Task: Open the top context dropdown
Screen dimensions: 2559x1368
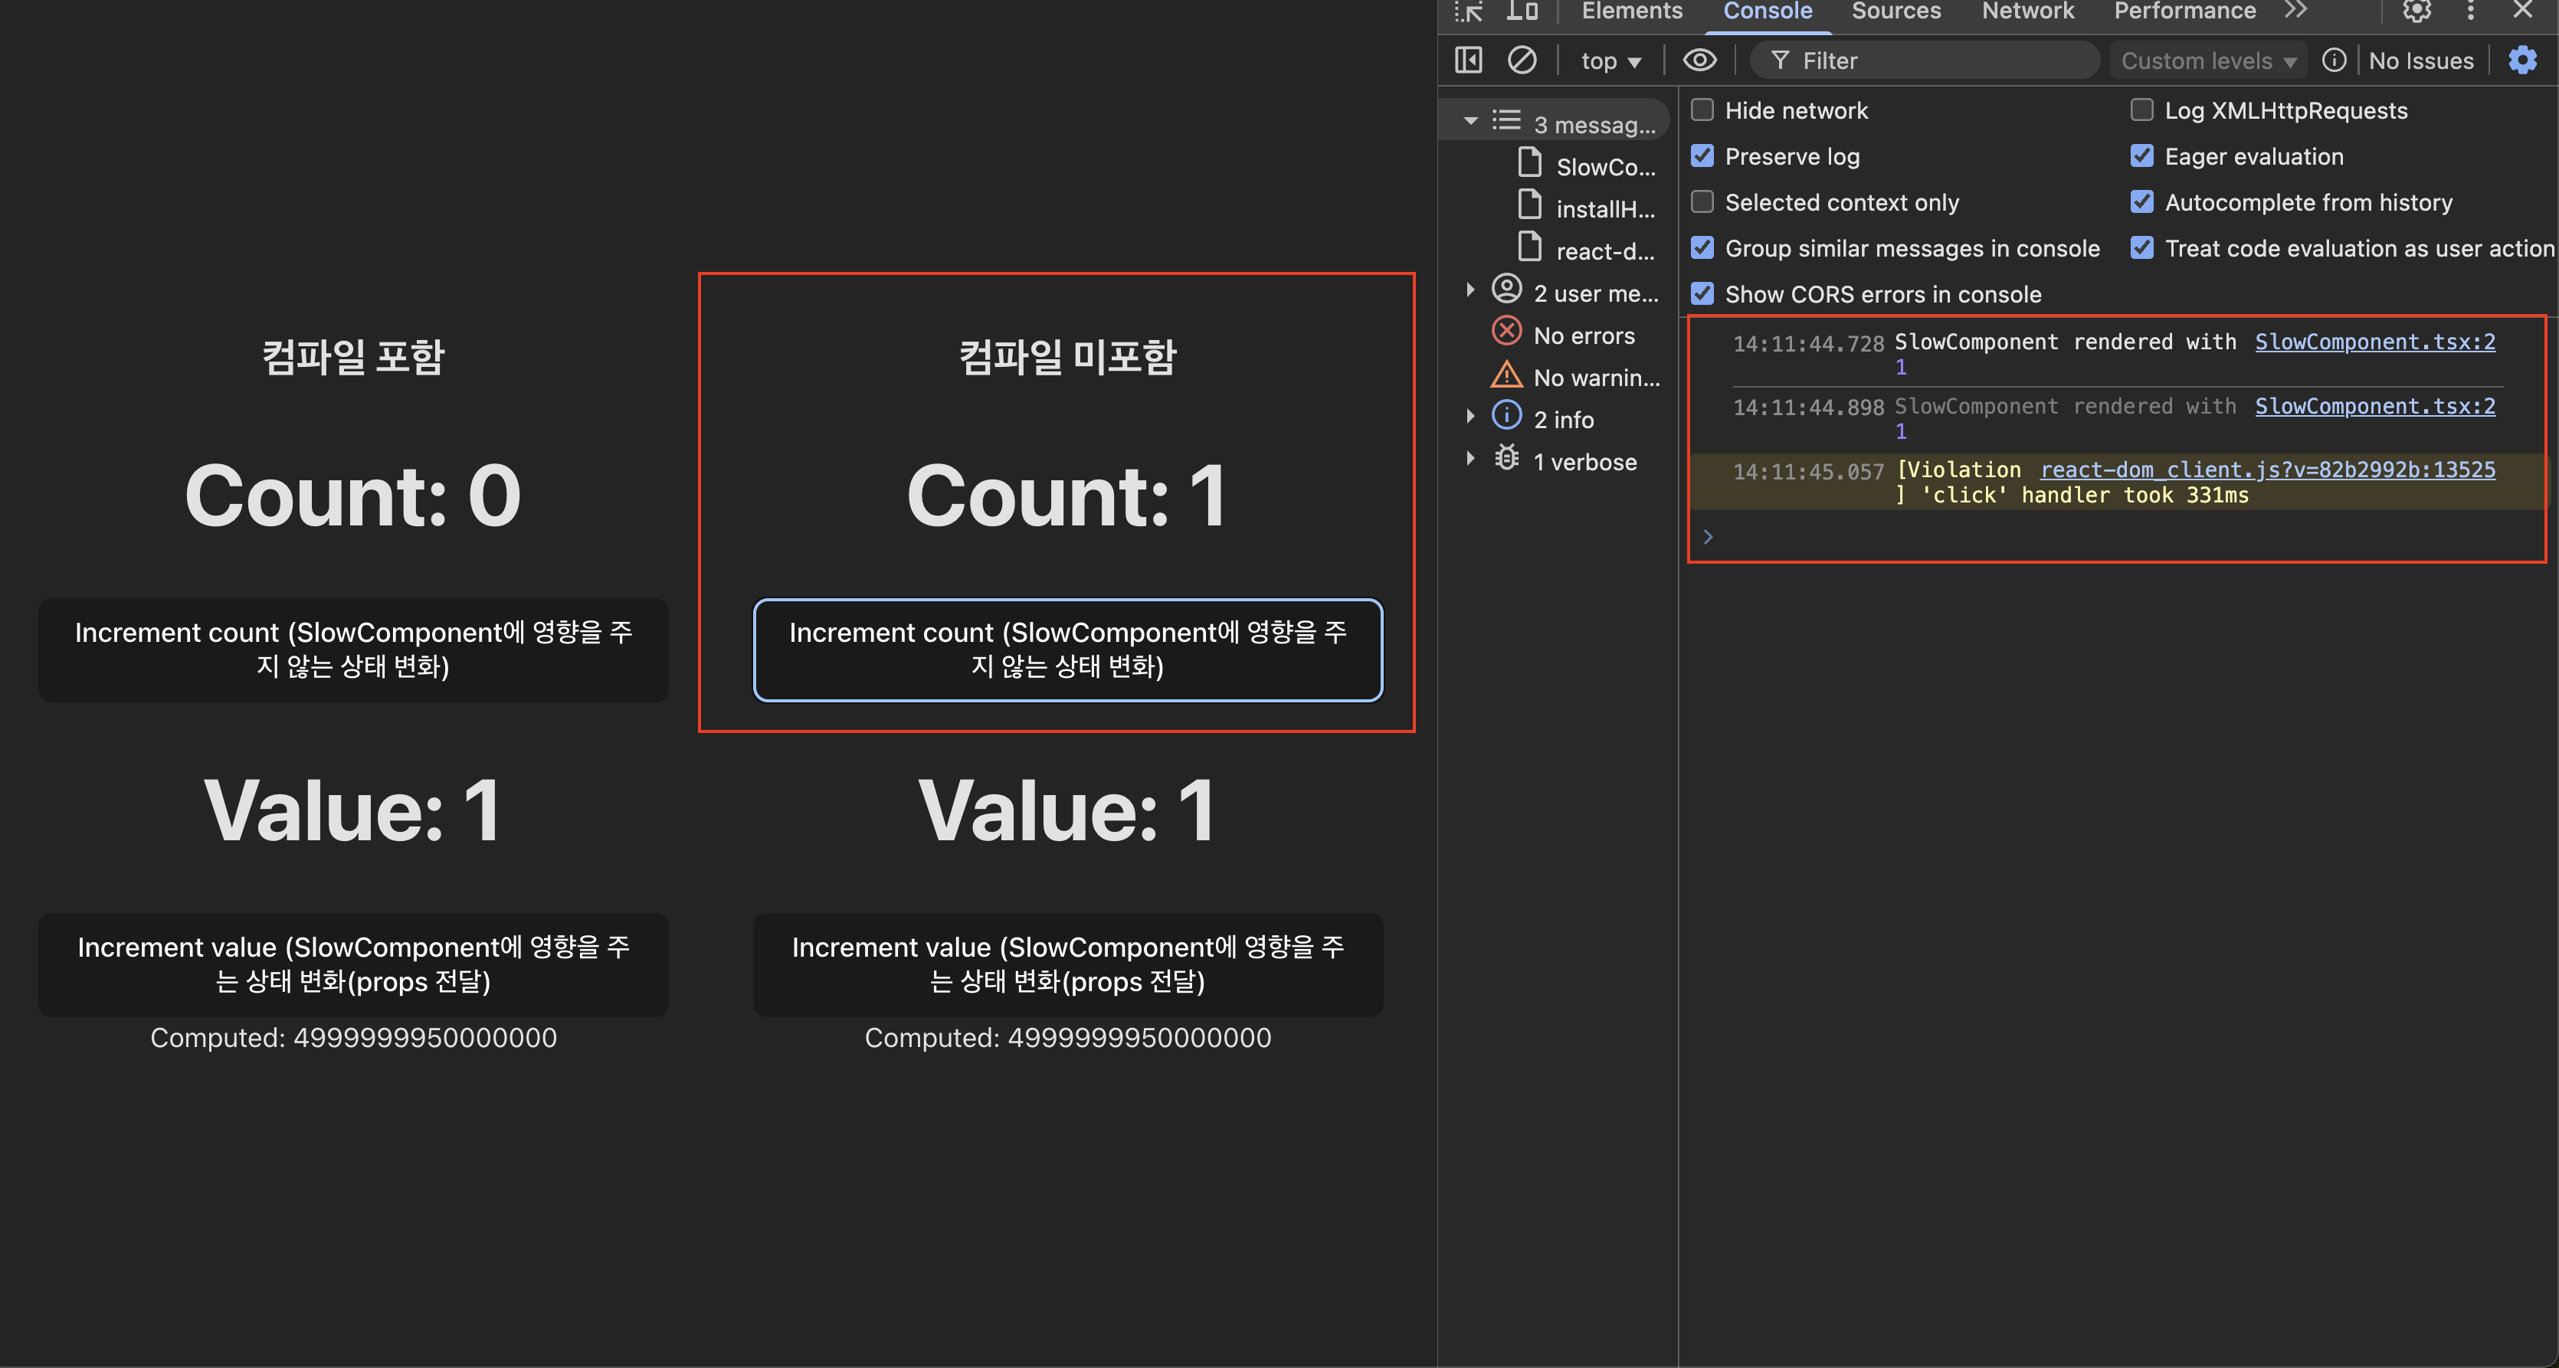Action: click(x=1609, y=61)
